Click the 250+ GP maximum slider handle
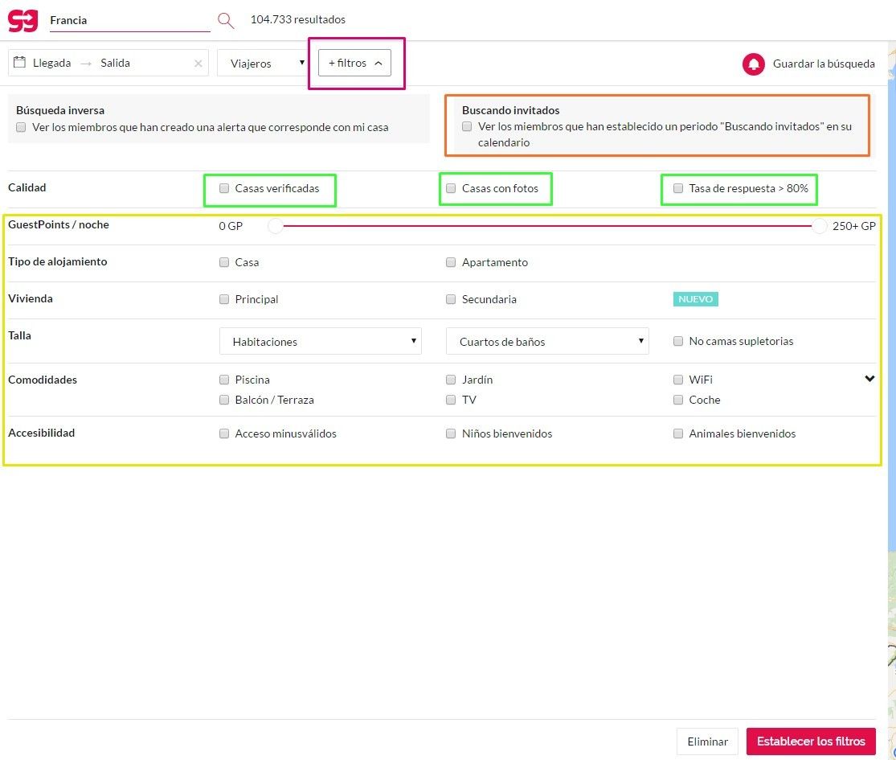The width and height of the screenshot is (896, 760). pos(820,226)
